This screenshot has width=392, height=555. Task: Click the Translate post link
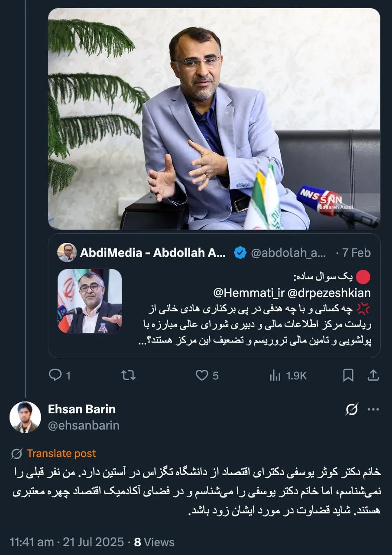coord(61,454)
